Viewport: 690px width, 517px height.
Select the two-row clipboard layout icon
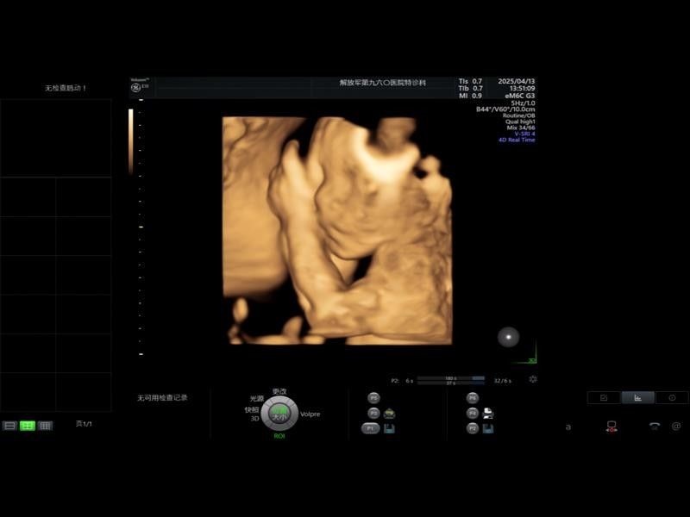[x=9, y=426]
